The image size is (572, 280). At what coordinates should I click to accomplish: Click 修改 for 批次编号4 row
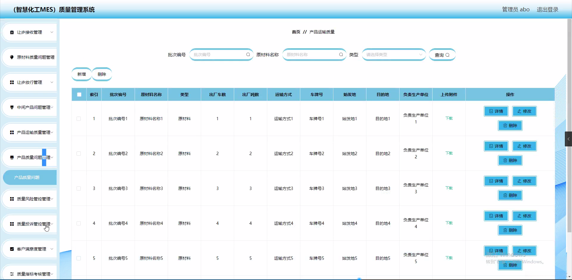524,216
